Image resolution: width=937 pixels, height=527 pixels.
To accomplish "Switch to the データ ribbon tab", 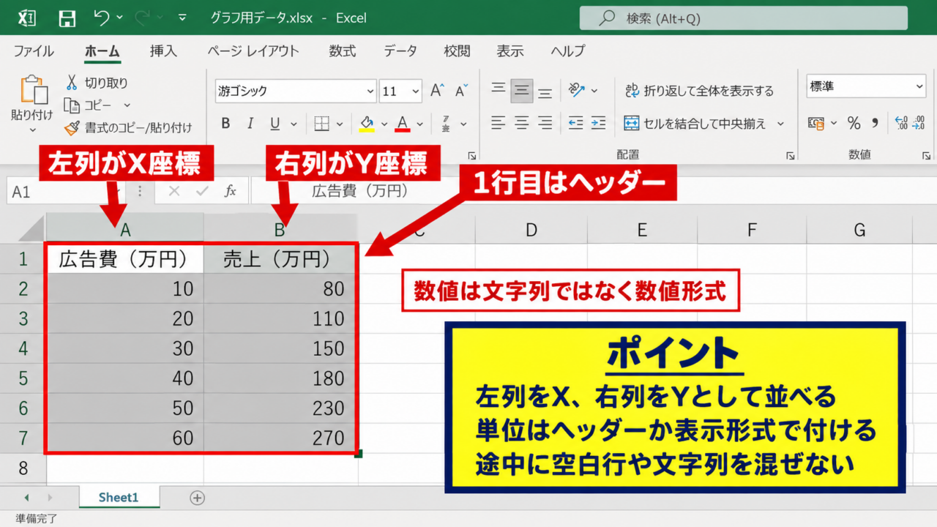I will tap(400, 51).
